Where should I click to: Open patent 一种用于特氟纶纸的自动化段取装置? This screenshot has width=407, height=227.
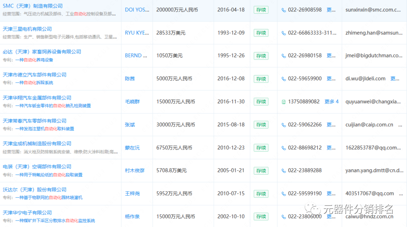click(x=49, y=175)
